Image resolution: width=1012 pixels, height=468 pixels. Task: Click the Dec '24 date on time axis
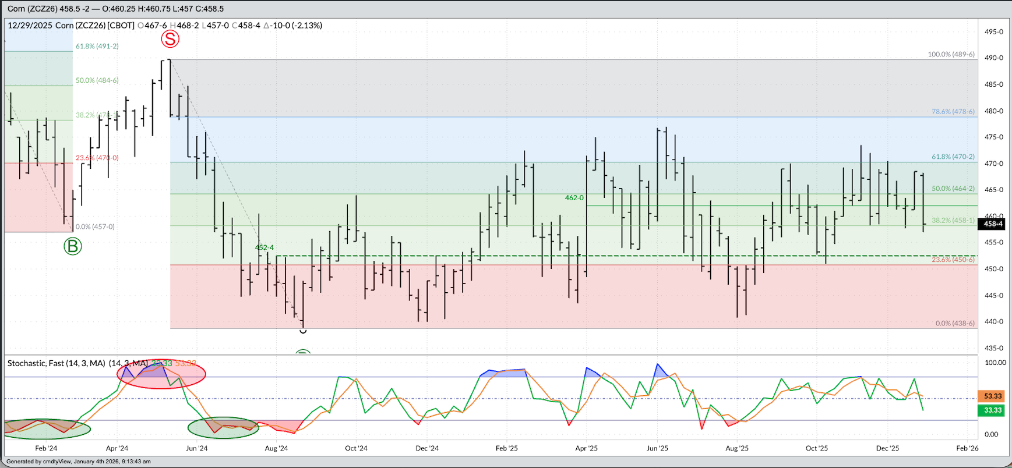pyautogui.click(x=427, y=448)
